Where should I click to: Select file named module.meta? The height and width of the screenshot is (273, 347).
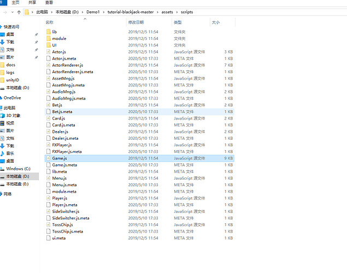pos(64,192)
